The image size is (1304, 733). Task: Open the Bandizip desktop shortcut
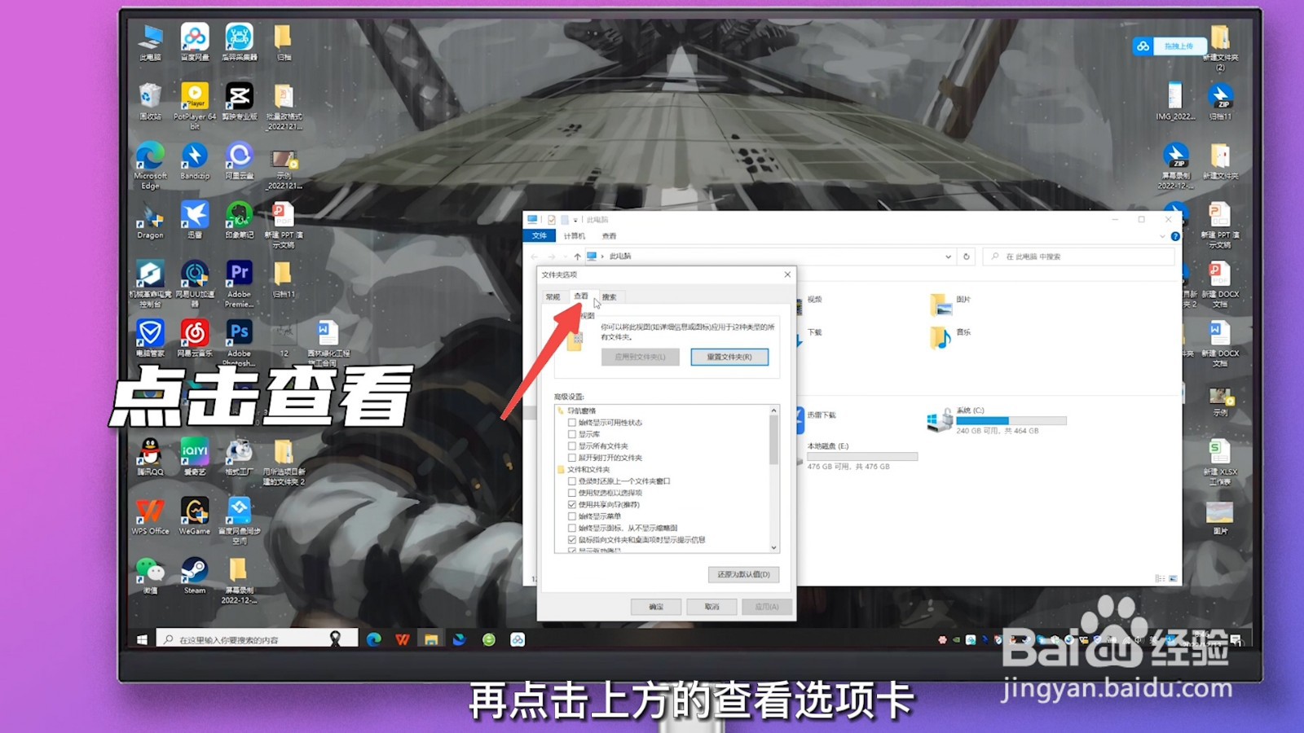(195, 161)
